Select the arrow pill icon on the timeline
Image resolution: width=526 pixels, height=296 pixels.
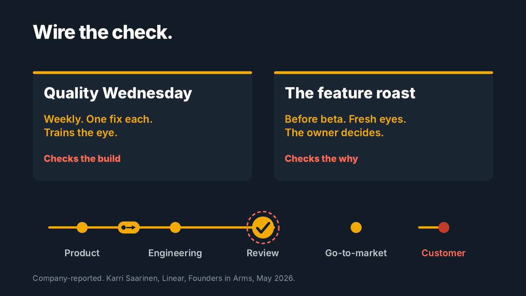[129, 227]
